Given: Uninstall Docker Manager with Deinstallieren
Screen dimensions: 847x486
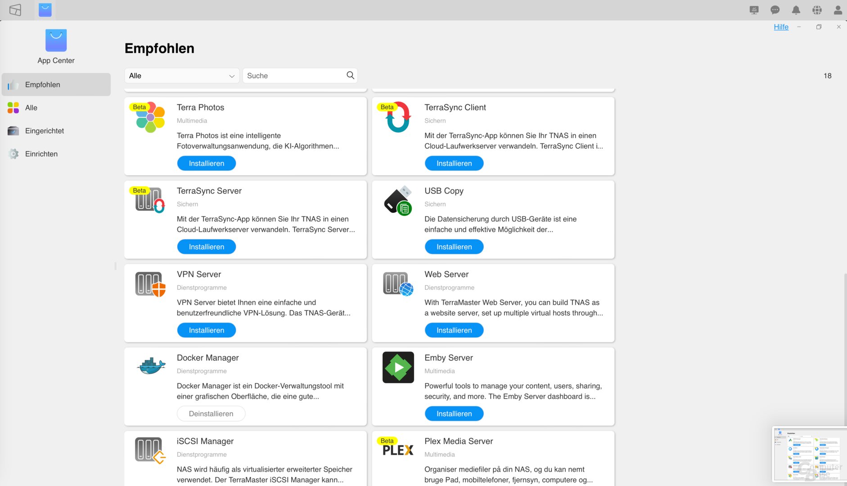Looking at the screenshot, I should (211, 414).
